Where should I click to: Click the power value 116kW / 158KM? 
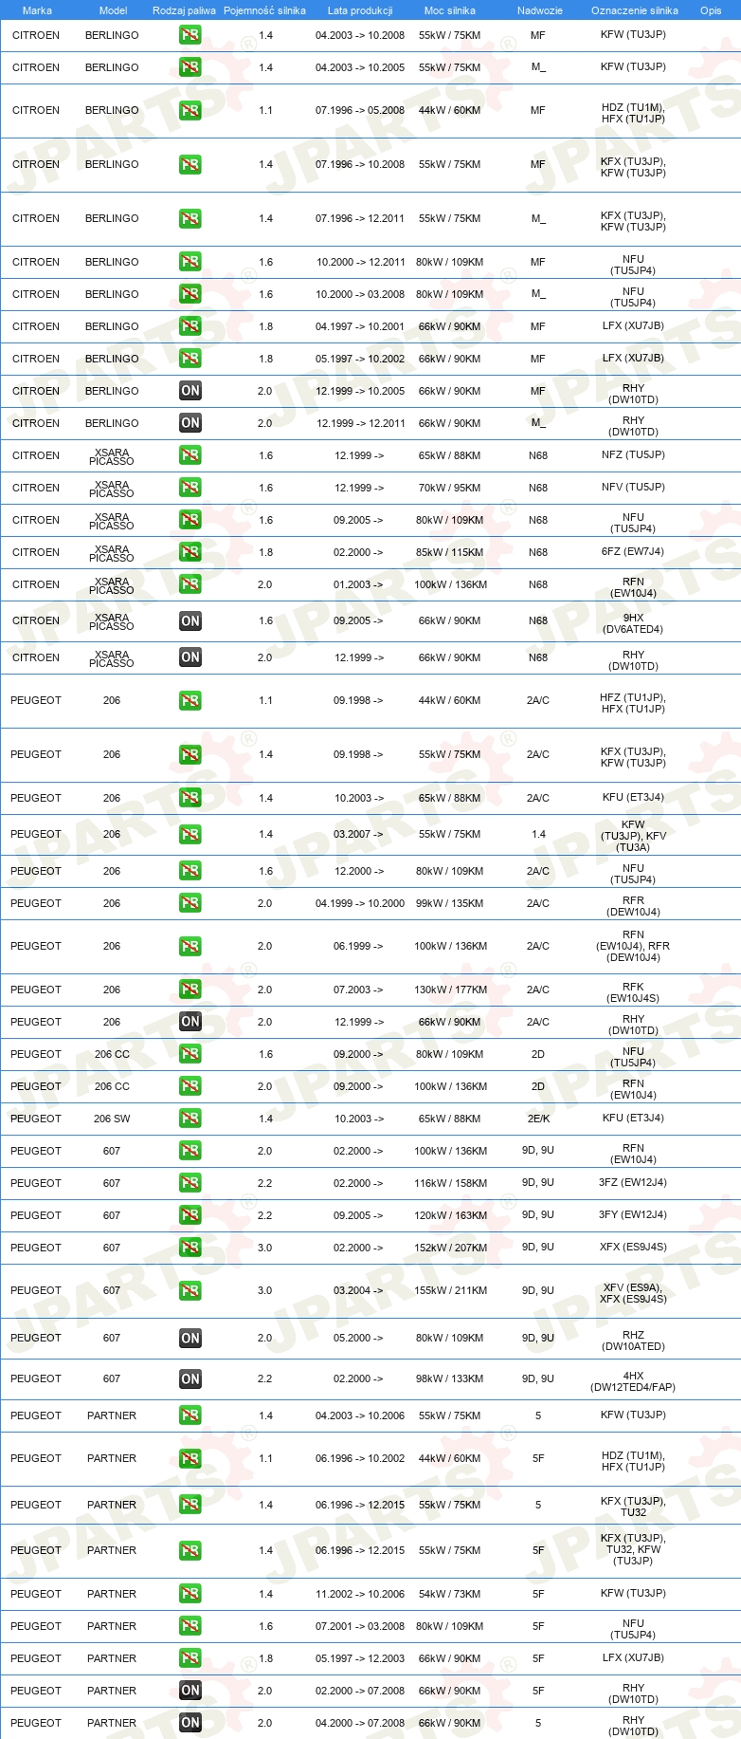tap(450, 1183)
